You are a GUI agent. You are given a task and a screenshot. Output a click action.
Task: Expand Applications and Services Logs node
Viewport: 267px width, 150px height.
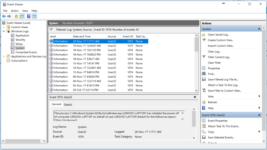[4, 56]
